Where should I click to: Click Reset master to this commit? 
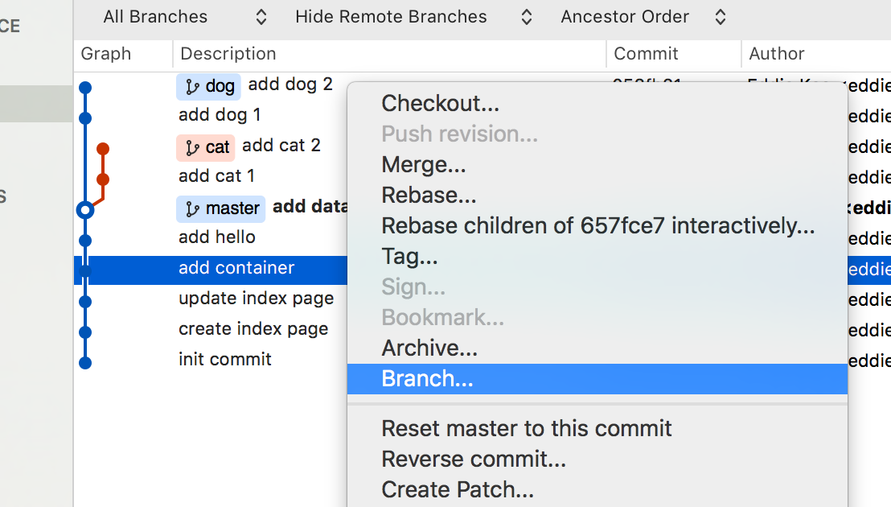click(x=526, y=428)
